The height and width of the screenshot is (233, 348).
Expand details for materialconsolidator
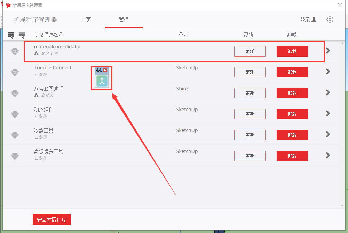click(328, 51)
